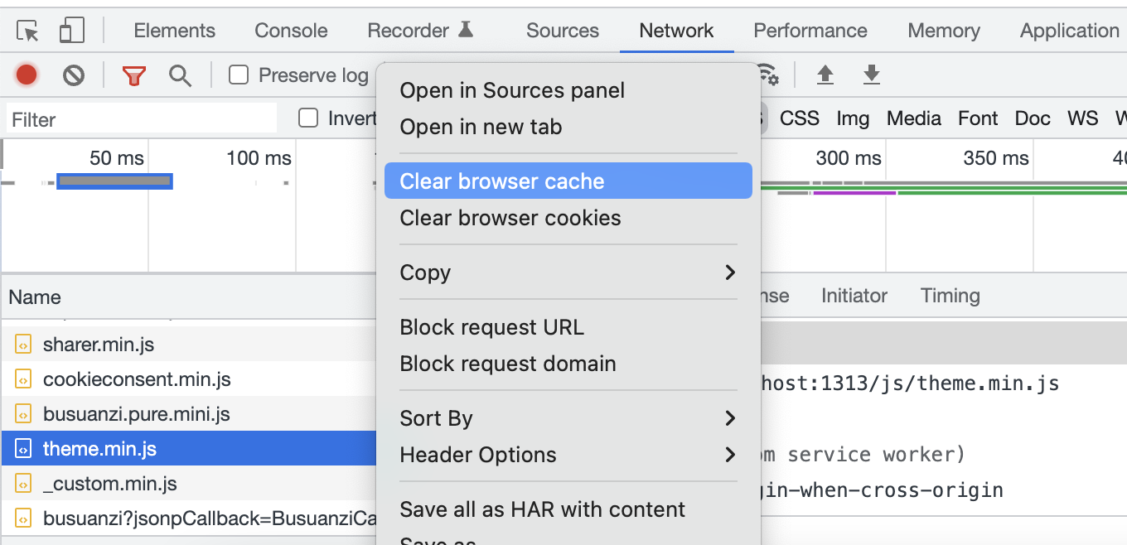Open network conditions via the wifi gear icon
The image size is (1127, 545).
[x=767, y=75]
